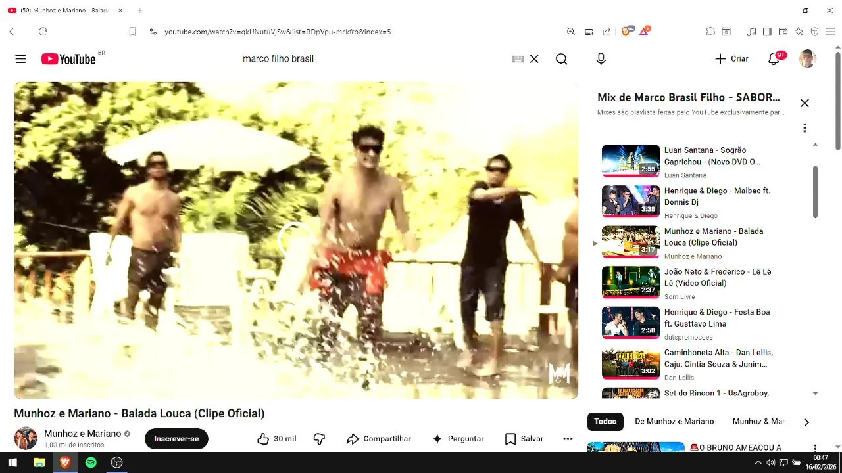Start voice search with microphone icon

pyautogui.click(x=601, y=59)
